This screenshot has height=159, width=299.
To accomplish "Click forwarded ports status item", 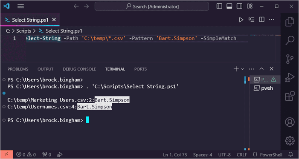I will 47,155.
